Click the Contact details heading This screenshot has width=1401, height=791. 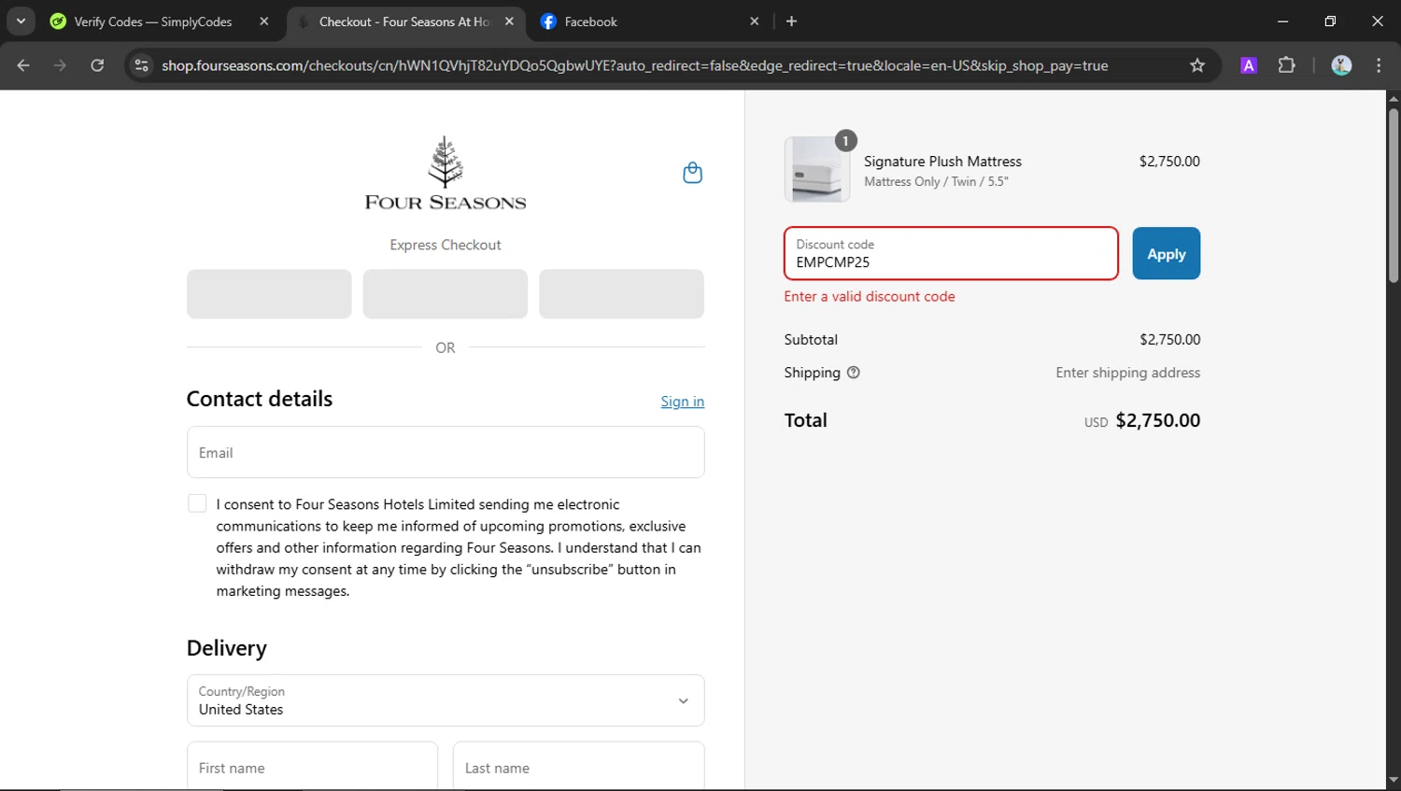260,399
